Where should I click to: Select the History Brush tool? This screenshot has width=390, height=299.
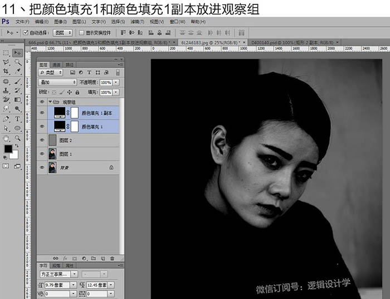pyautogui.click(x=17, y=90)
